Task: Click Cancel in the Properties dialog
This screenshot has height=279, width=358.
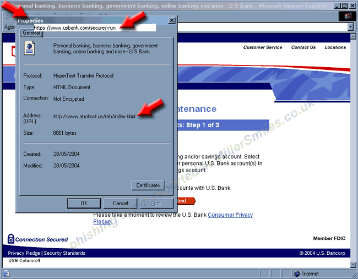Action: pos(120,203)
